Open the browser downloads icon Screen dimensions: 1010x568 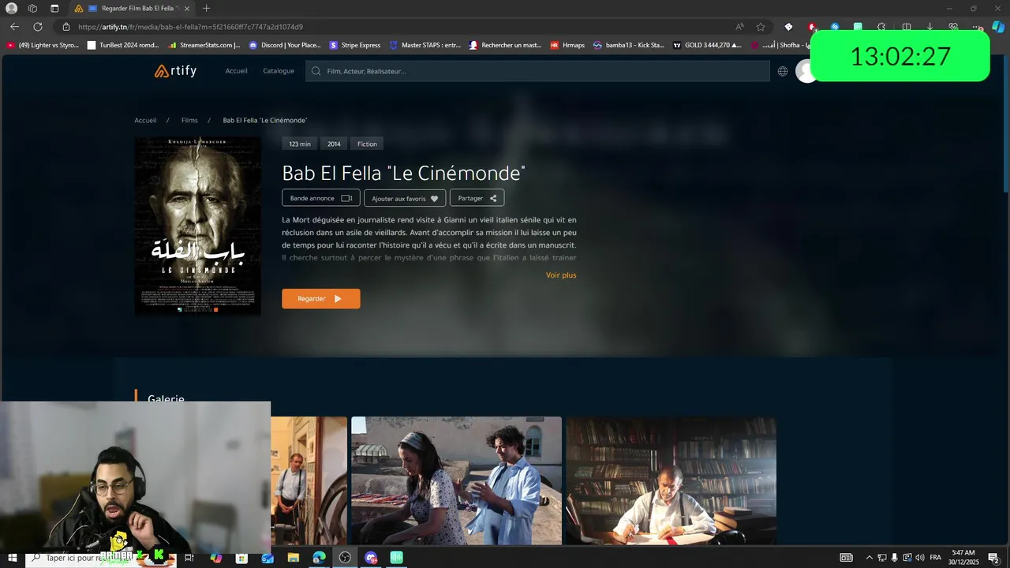point(930,26)
